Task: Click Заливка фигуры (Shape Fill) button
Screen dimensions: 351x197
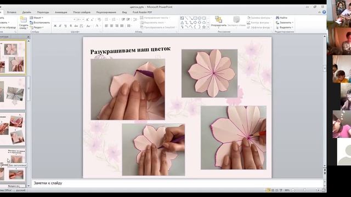Action: click(259, 18)
